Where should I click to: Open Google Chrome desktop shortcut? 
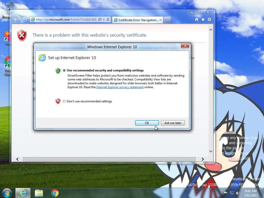pyautogui.click(x=7, y=66)
